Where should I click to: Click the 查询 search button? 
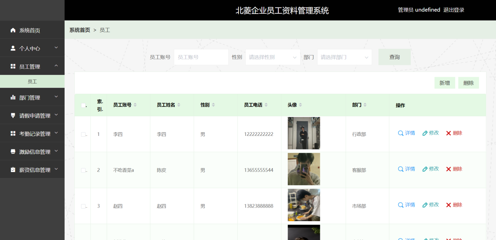(394, 57)
